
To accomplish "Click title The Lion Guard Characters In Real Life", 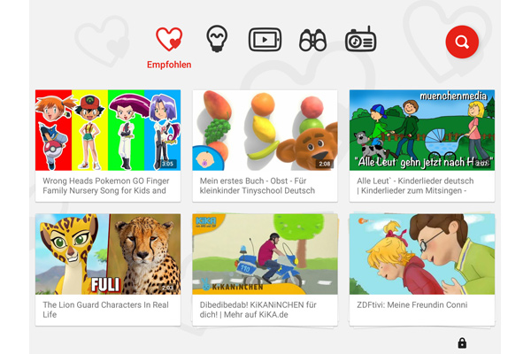I will click(x=105, y=310).
